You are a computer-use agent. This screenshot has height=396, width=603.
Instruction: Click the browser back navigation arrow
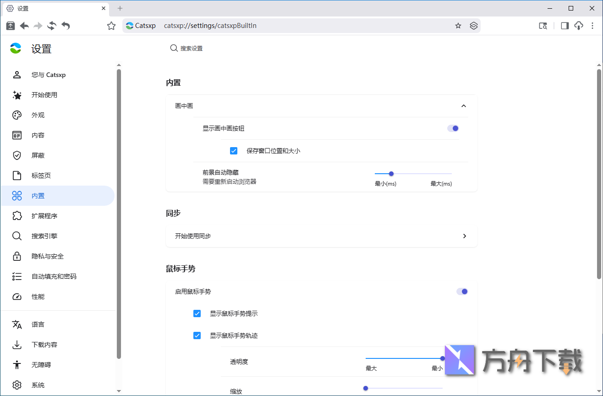coord(24,26)
